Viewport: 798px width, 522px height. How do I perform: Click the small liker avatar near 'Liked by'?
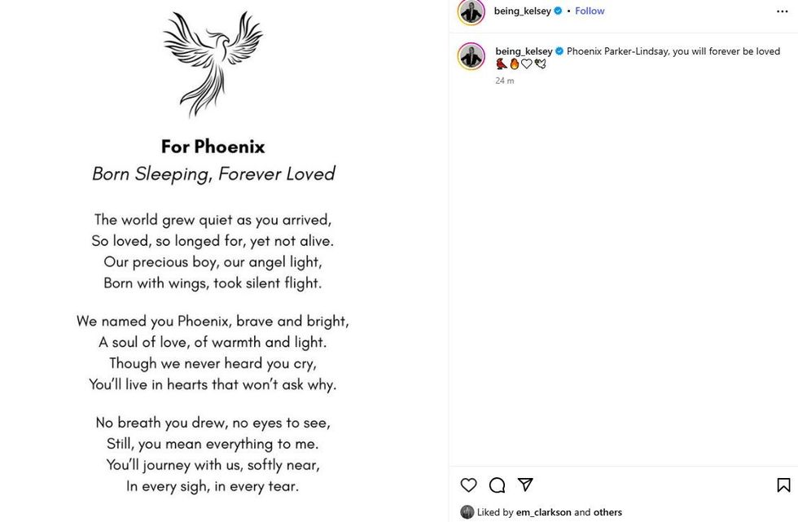467,512
